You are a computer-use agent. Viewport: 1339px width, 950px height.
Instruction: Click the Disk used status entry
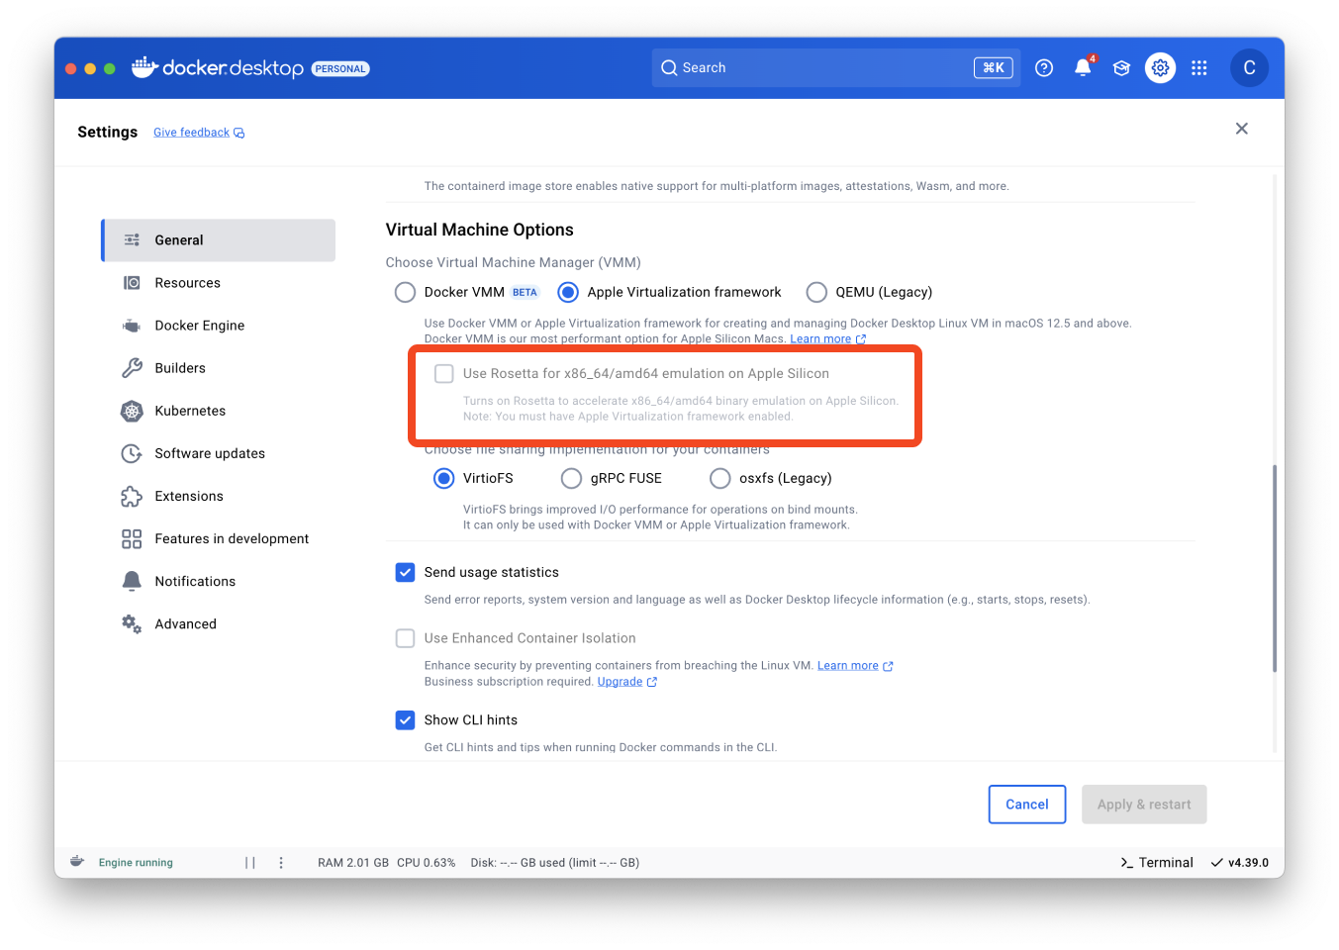point(555,863)
